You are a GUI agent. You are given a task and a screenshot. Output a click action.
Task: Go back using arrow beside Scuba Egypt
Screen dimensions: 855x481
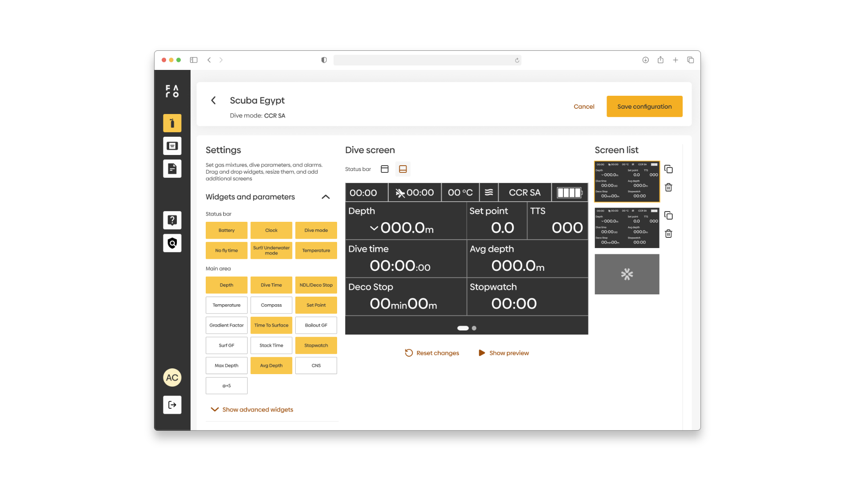(214, 101)
